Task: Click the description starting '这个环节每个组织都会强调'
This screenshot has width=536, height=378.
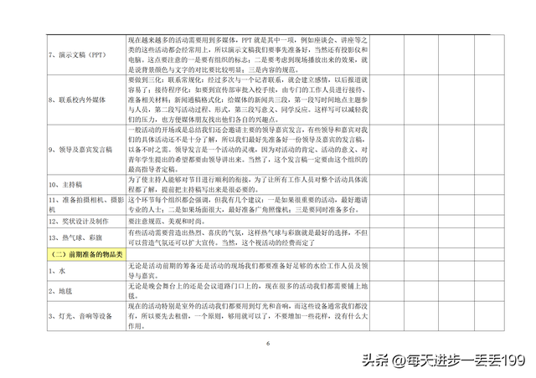Action: [248, 205]
